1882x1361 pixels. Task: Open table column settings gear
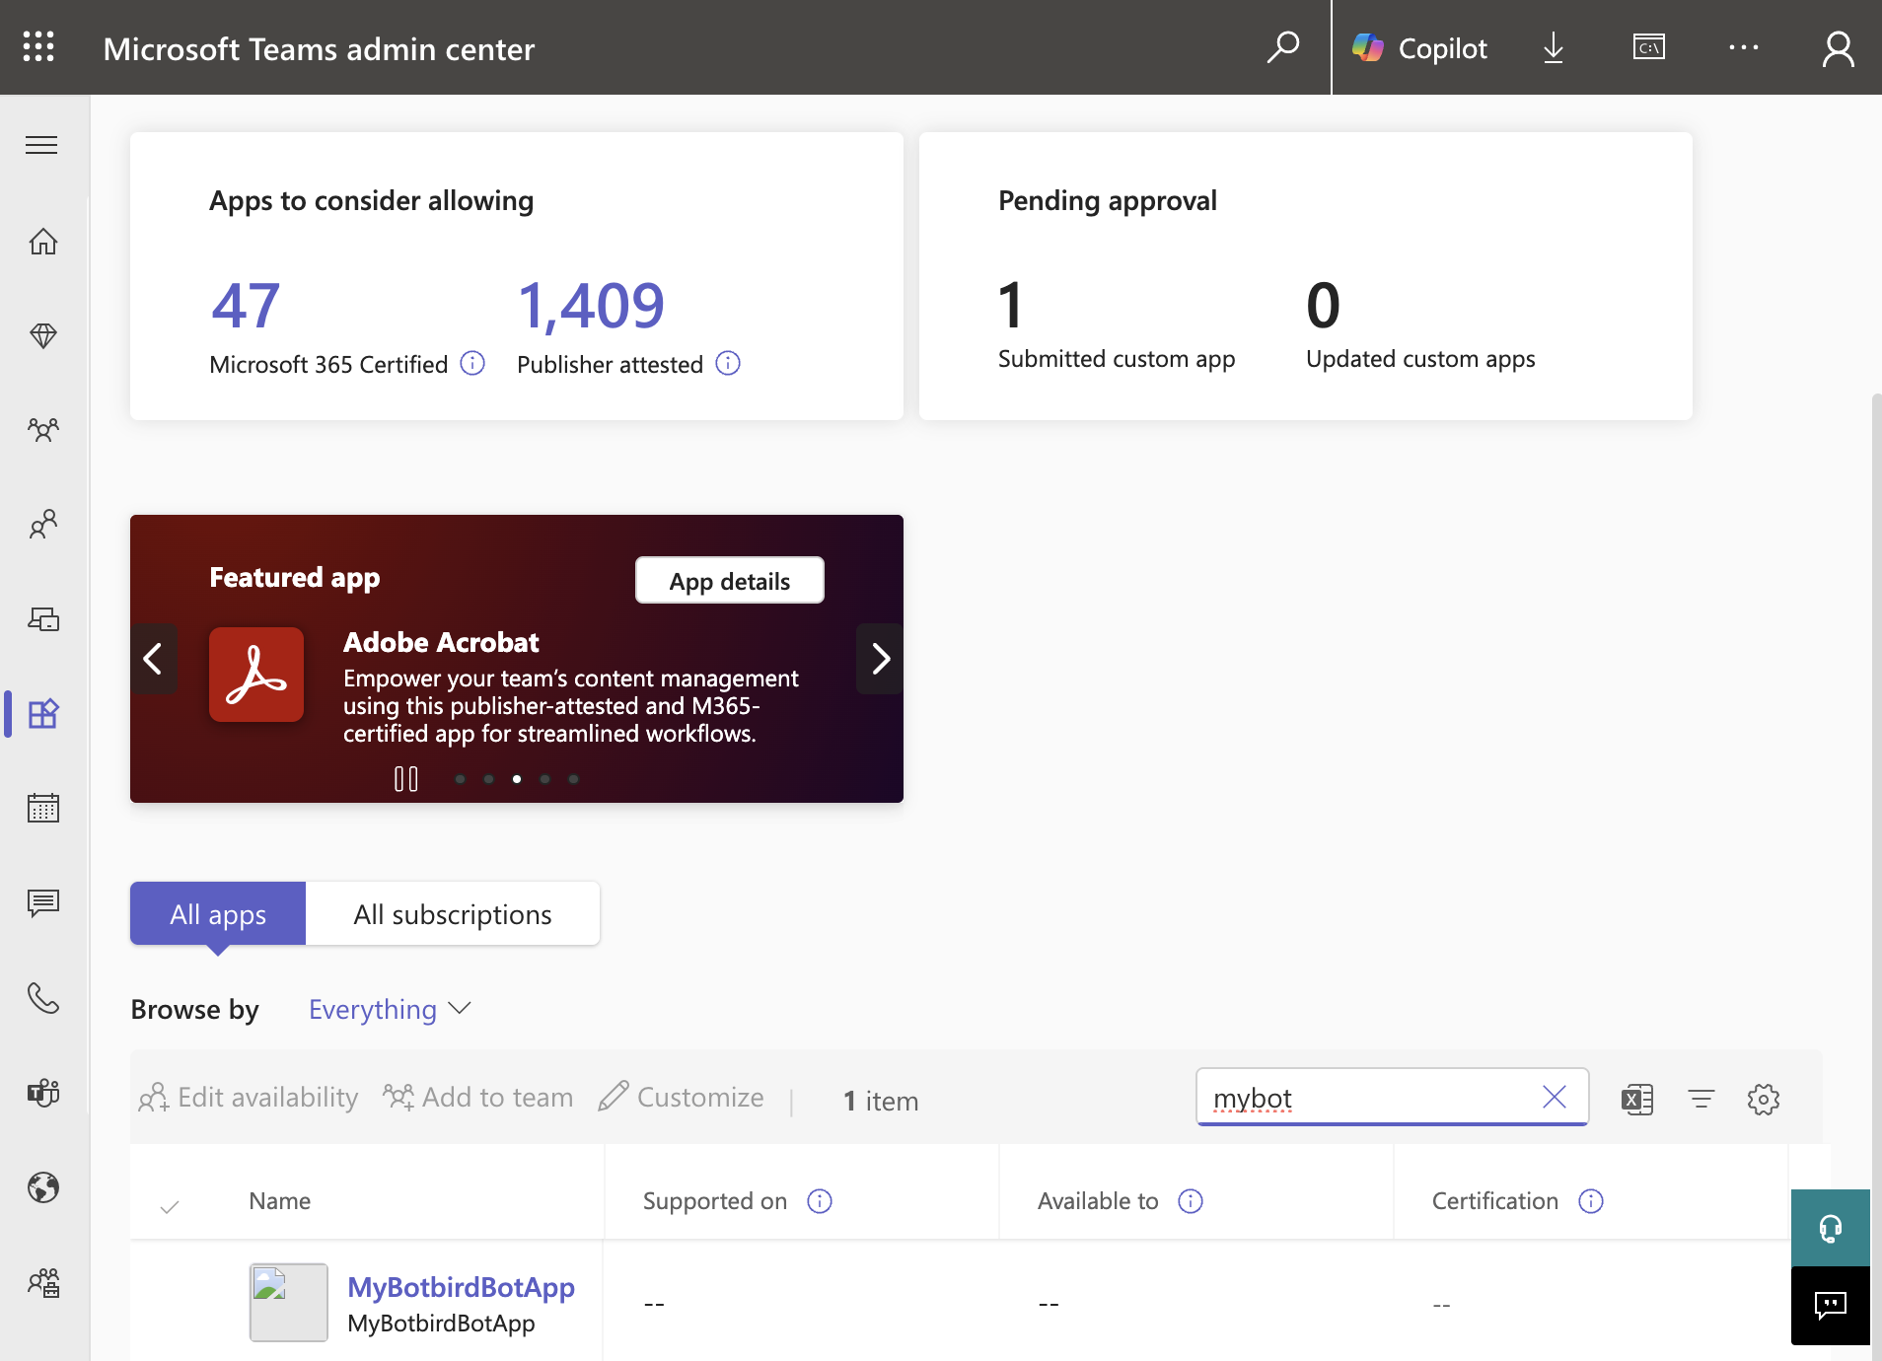pos(1763,1099)
